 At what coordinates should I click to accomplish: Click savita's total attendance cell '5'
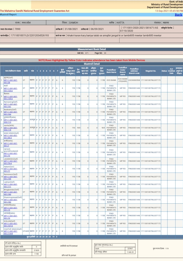pyautogui.click(x=63, y=128)
